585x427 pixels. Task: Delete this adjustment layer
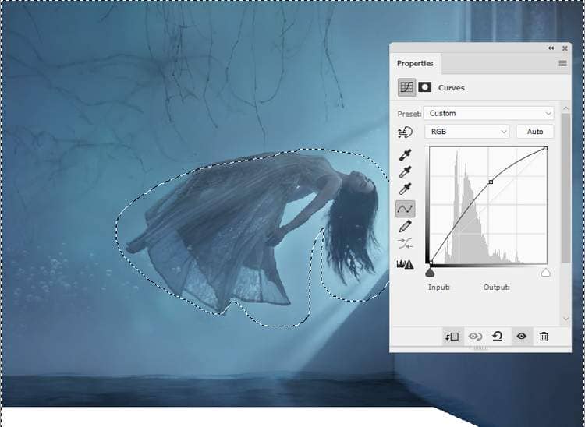pos(544,337)
